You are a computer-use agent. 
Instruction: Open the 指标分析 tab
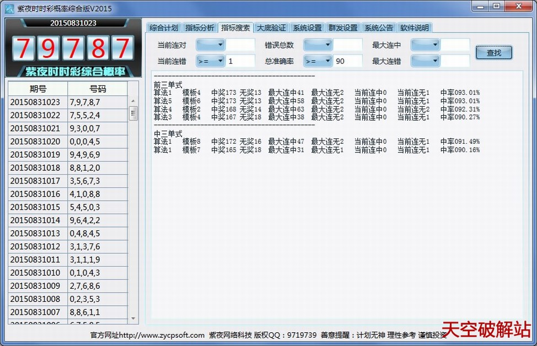pyautogui.click(x=200, y=26)
